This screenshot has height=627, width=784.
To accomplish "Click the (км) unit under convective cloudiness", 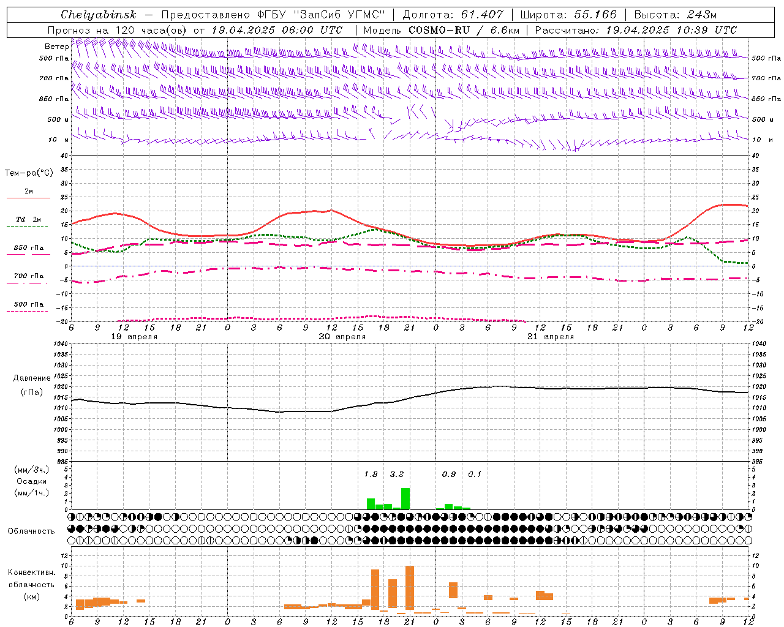I will pyautogui.click(x=31, y=596).
